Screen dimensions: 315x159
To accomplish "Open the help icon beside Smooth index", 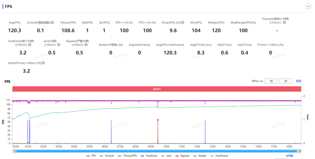I will pos(52,22).
